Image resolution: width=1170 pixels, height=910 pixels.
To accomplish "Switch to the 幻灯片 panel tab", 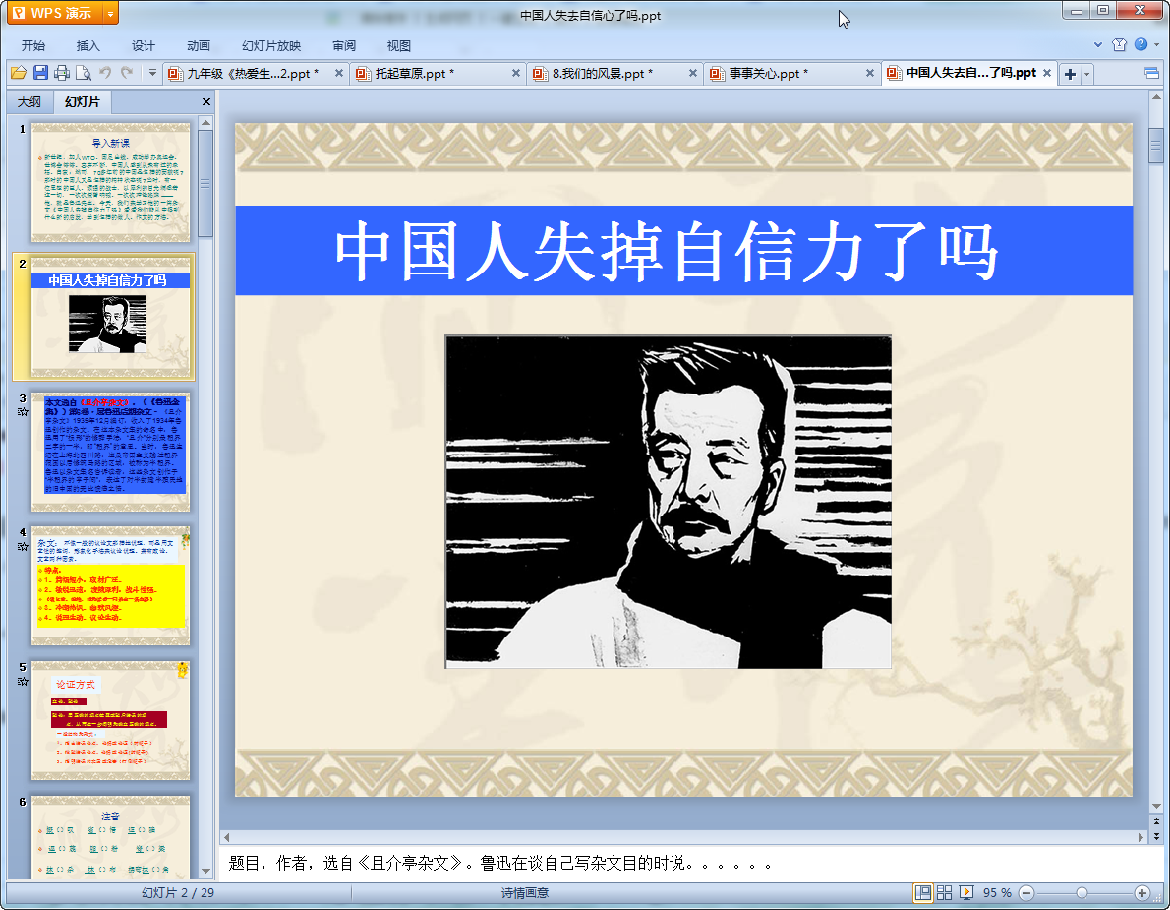I will pos(82,101).
